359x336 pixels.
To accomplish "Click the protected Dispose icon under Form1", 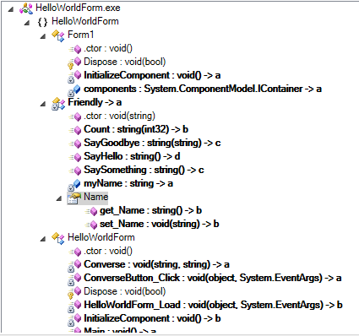I will (74, 62).
